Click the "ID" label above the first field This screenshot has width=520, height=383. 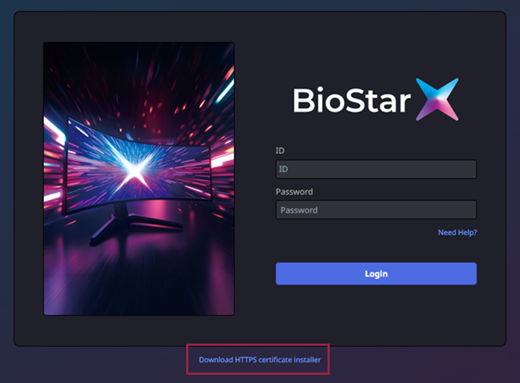(280, 150)
